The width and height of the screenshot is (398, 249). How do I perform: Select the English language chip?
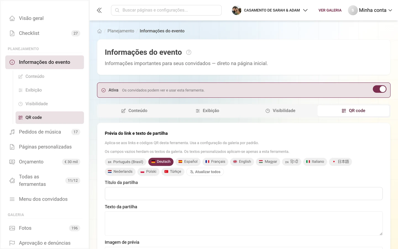pos(242,162)
